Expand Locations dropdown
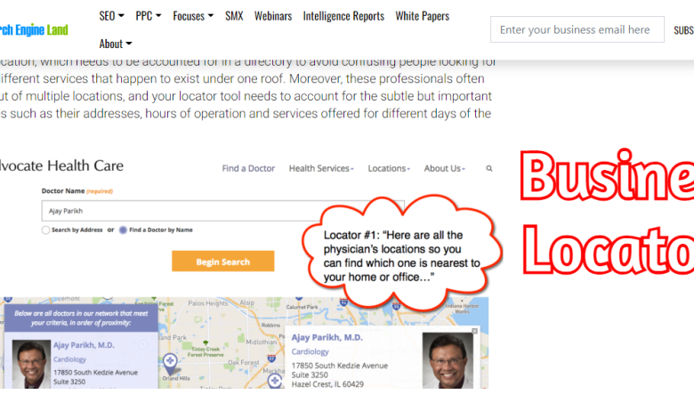Screen dimensions: 694x418 coord(389,168)
